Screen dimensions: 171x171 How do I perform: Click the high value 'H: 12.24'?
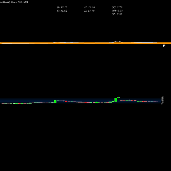(90, 7)
